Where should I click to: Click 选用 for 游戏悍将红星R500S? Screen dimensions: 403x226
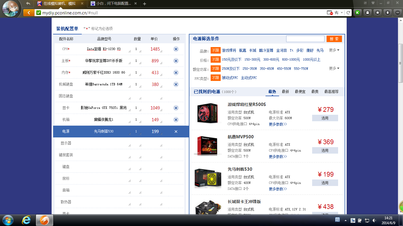(x=325, y=118)
